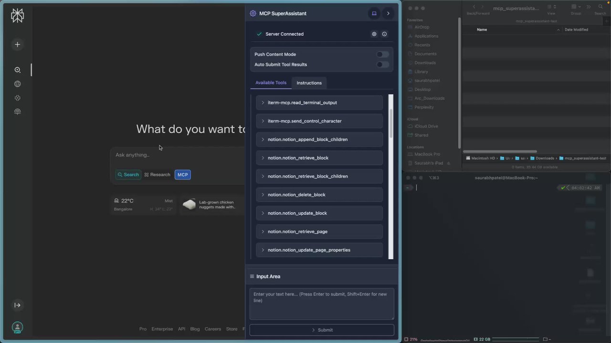Click the weather card for Bangalore
This screenshot has width=611, height=343.
143,205
